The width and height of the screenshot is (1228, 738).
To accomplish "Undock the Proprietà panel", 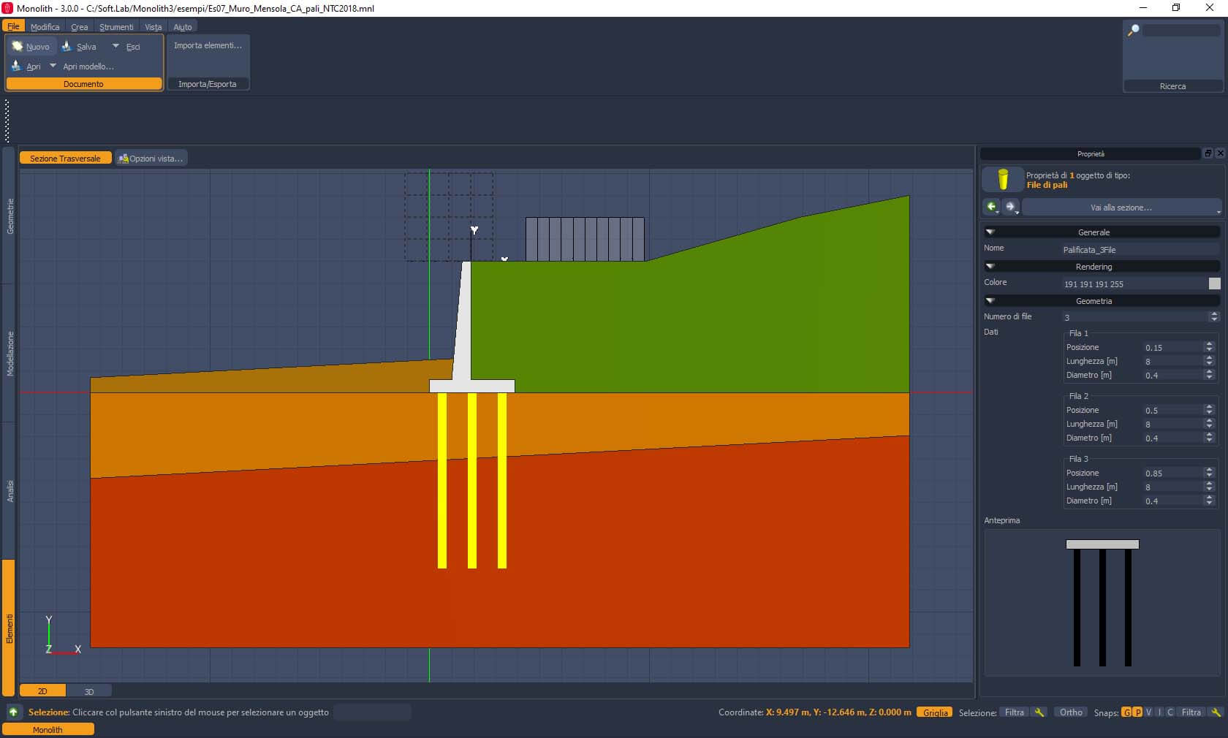I will (x=1208, y=153).
